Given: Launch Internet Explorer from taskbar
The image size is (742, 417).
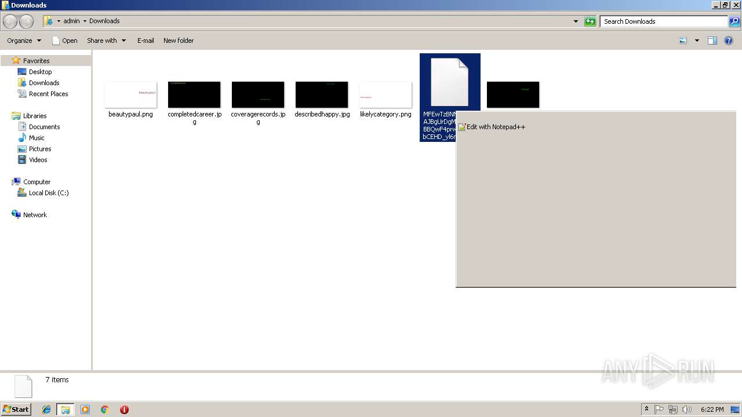Looking at the screenshot, I should pyautogui.click(x=46, y=409).
